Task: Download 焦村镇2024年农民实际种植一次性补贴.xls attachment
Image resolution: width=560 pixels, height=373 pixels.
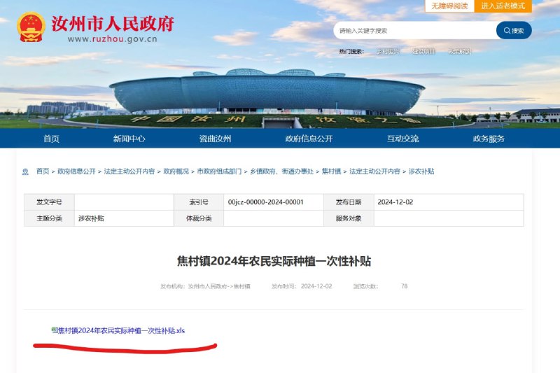Action: click(x=121, y=330)
